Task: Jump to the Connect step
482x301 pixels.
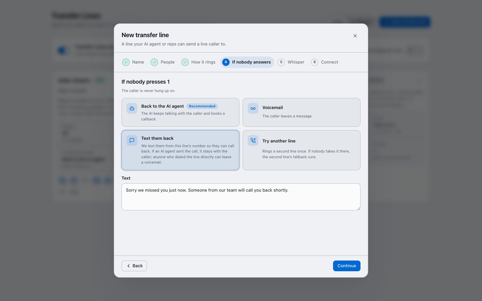Action: [325, 62]
